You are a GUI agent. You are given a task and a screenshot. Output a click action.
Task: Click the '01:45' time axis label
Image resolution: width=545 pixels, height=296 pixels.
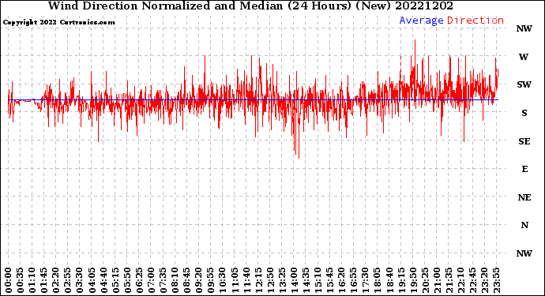pyautogui.click(x=44, y=280)
